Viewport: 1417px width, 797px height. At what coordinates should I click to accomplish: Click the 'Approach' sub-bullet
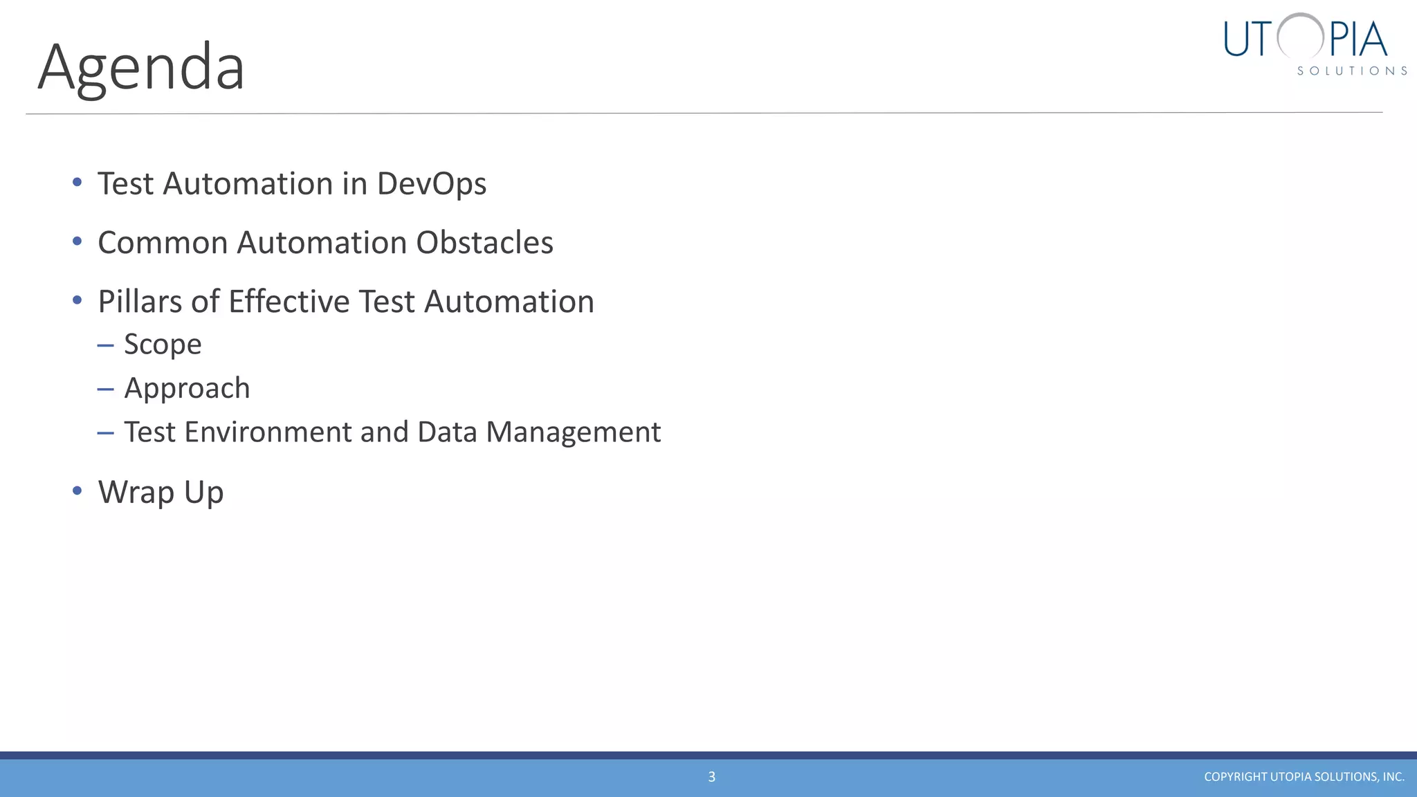(x=187, y=389)
